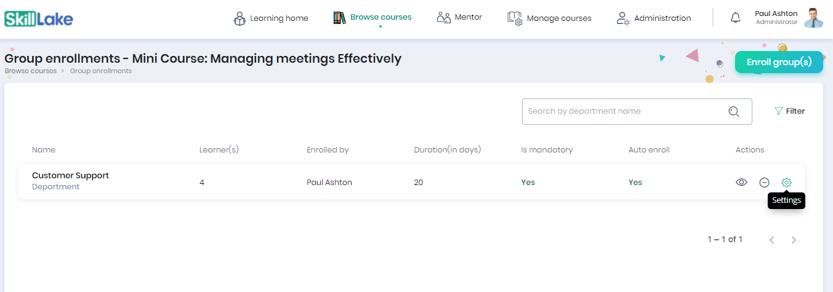833x292 pixels.
Task: Go to Learning home
Action: [x=271, y=18]
